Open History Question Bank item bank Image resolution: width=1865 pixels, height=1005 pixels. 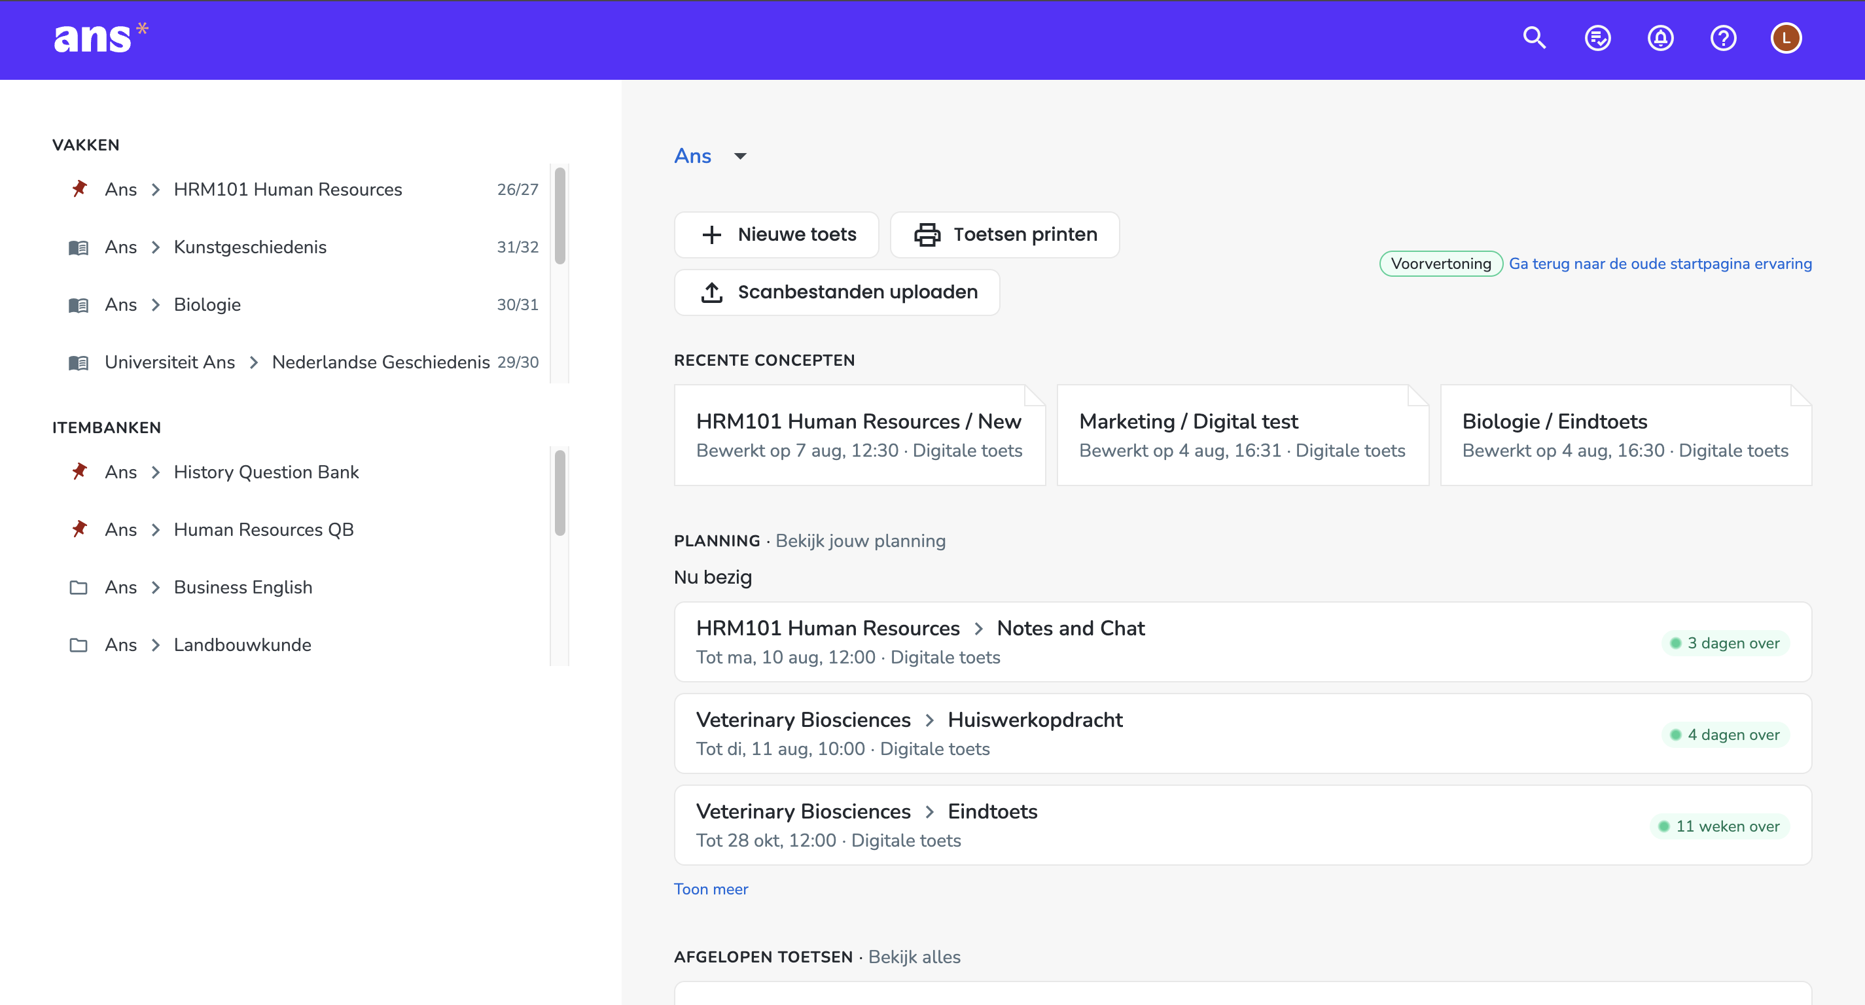pos(266,472)
